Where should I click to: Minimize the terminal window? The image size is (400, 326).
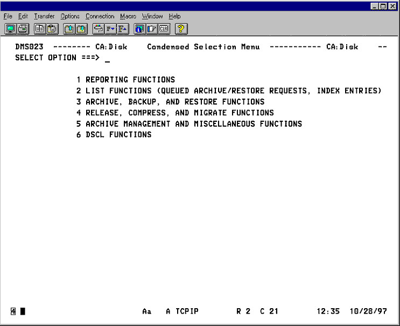click(x=375, y=6)
